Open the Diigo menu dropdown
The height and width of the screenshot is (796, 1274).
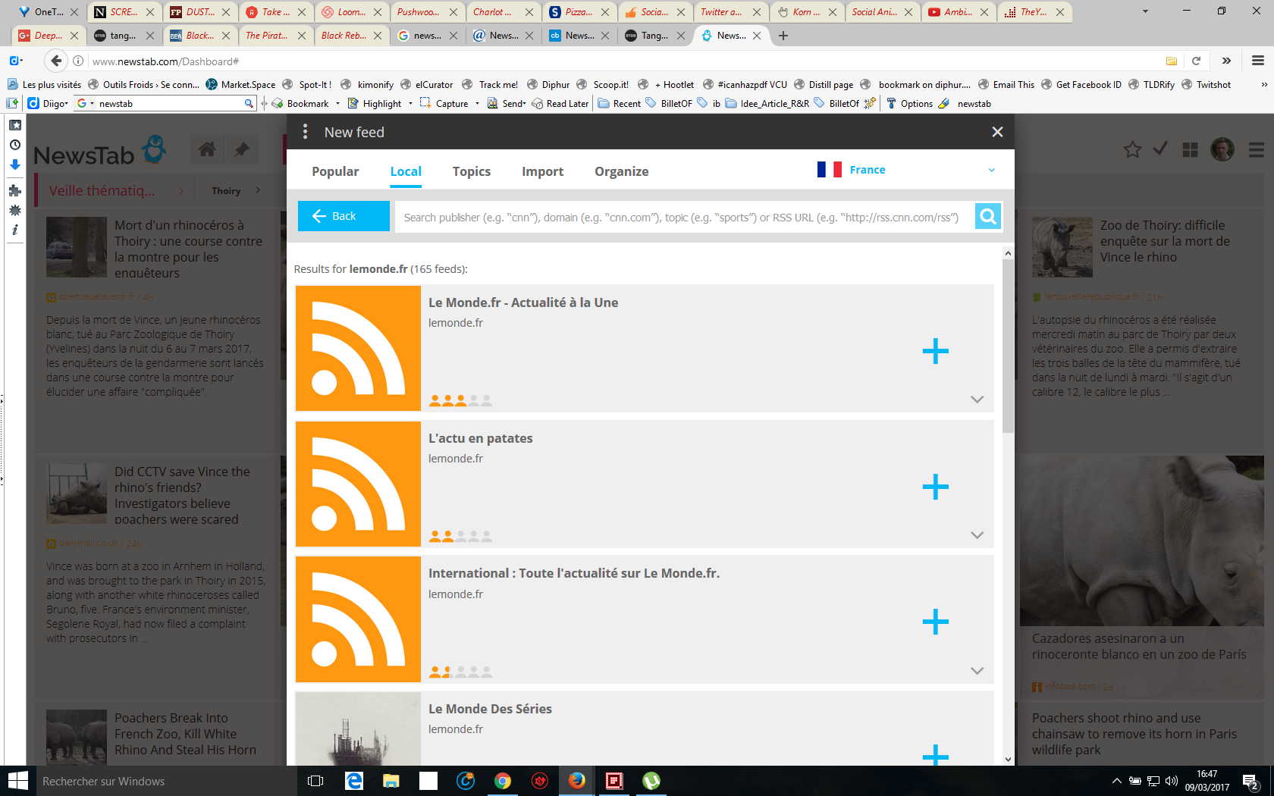(48, 103)
